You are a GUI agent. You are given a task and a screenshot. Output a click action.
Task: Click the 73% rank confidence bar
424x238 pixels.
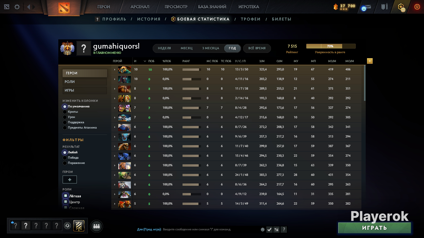(331, 46)
